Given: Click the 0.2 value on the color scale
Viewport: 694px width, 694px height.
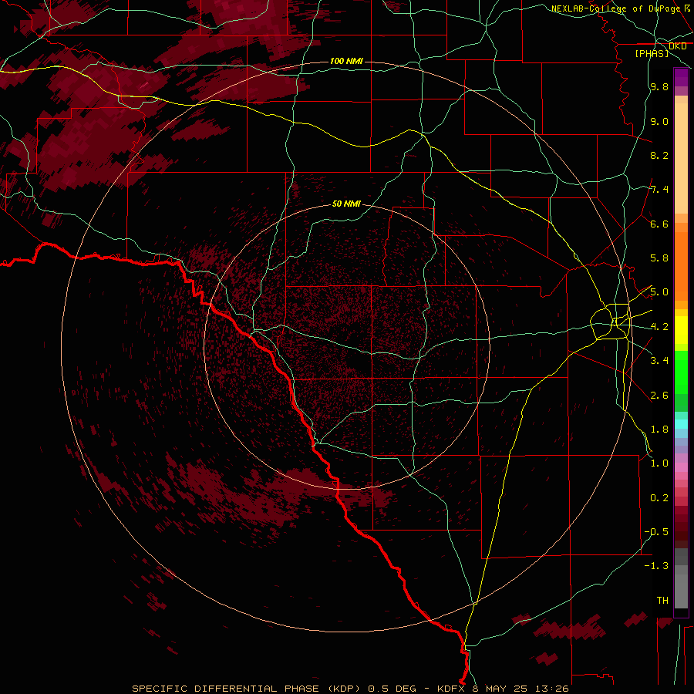Looking at the screenshot, I should click(x=659, y=497).
